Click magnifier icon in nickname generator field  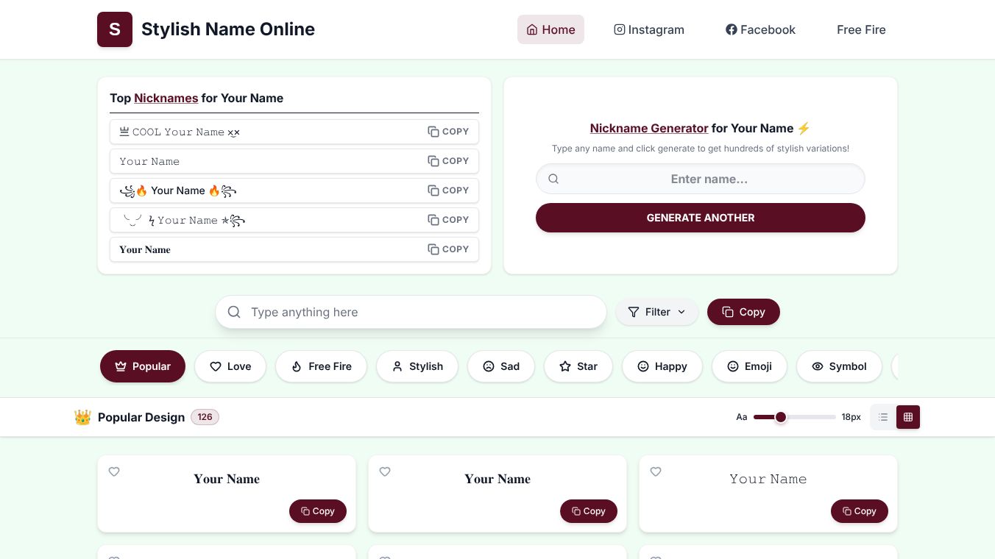(x=553, y=179)
